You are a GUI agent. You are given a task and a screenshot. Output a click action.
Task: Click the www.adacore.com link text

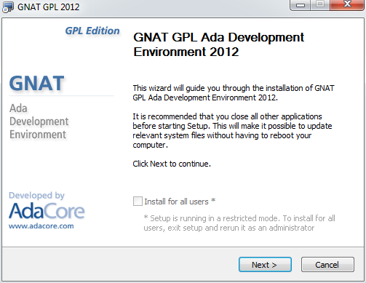(41, 226)
